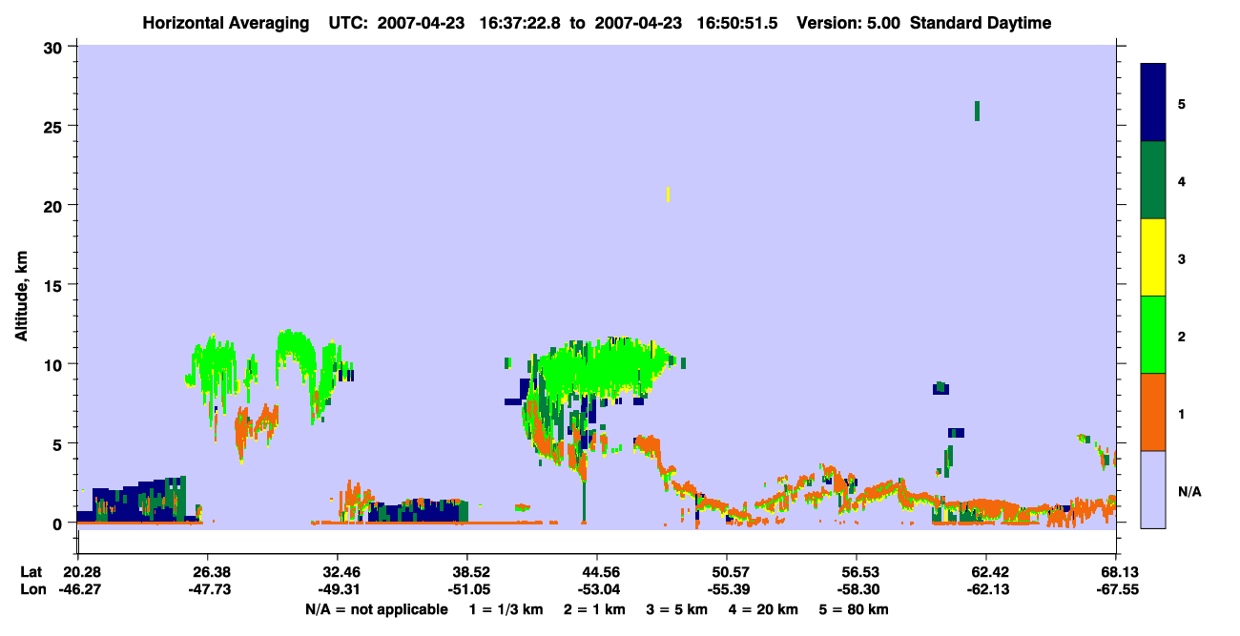Click the 20 km altitude tick label
1240x636 pixels.
(55, 205)
